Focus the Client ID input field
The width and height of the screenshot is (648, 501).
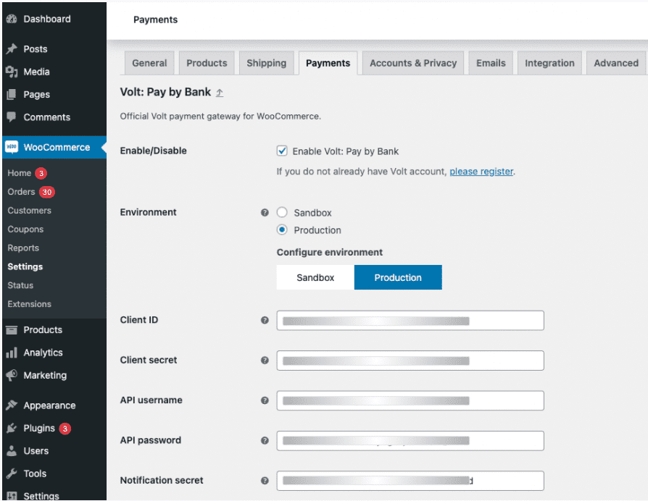[410, 321]
